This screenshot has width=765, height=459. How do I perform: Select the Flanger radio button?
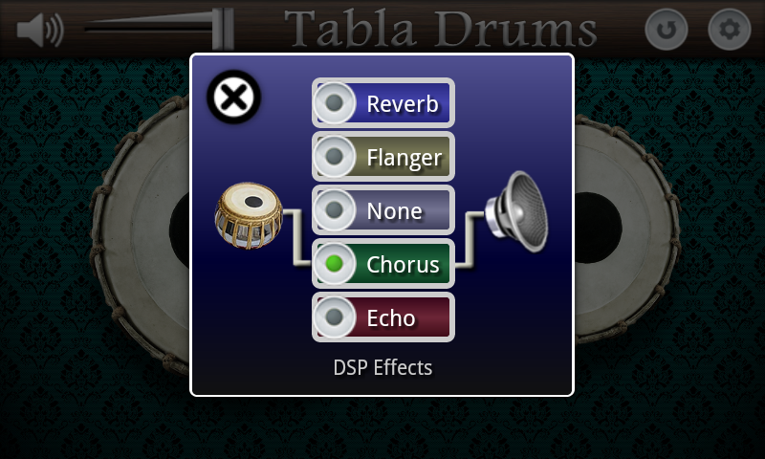click(x=334, y=157)
